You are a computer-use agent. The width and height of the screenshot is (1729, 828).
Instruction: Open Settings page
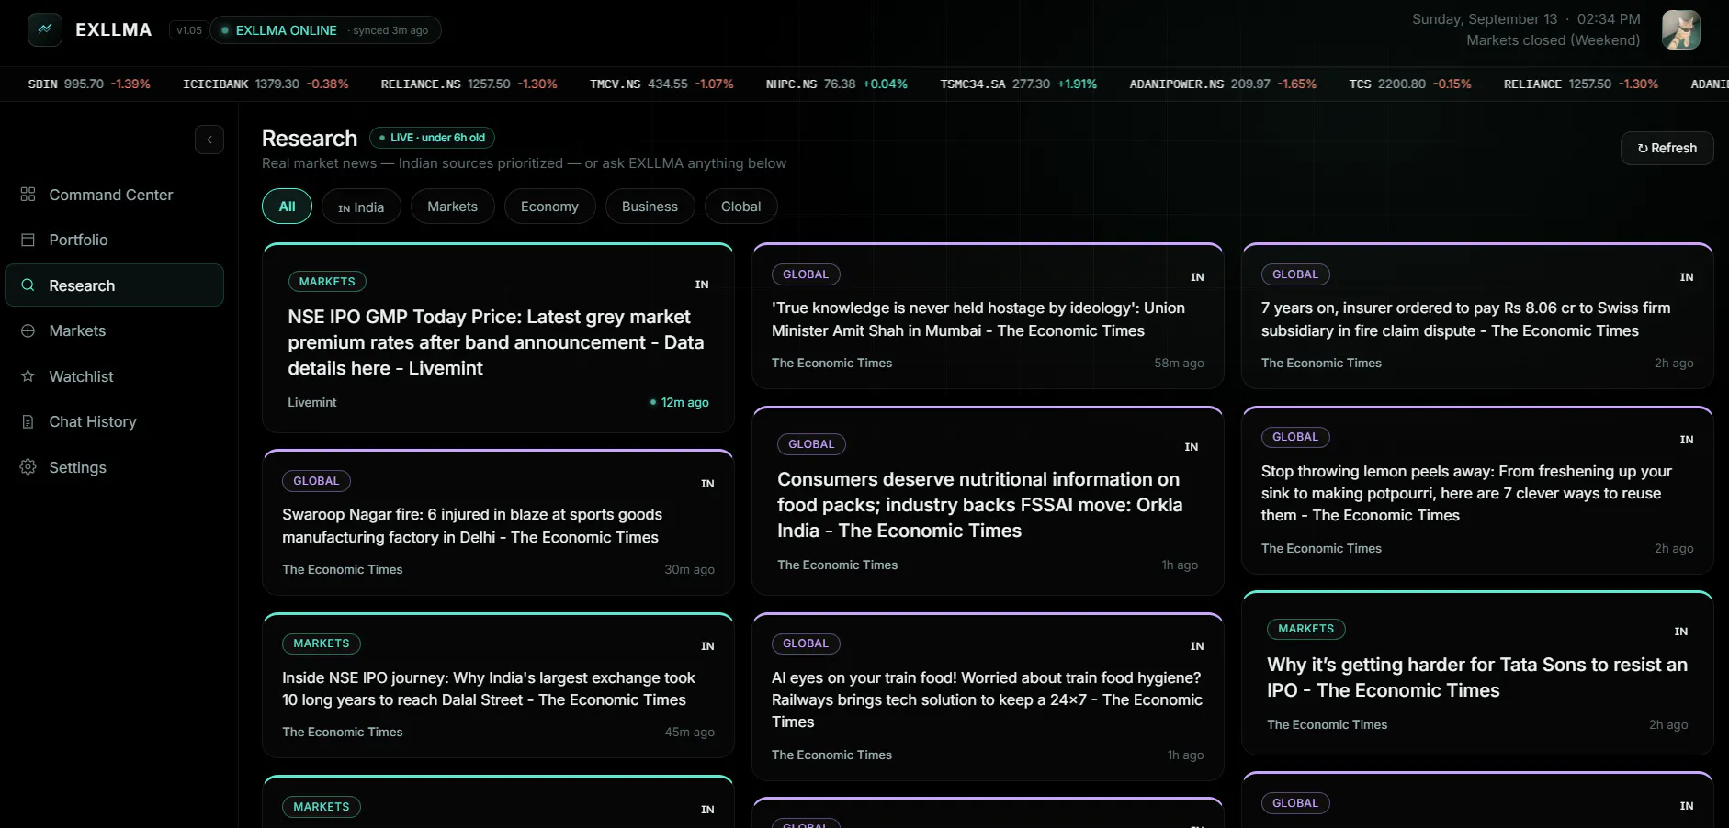(x=115, y=467)
